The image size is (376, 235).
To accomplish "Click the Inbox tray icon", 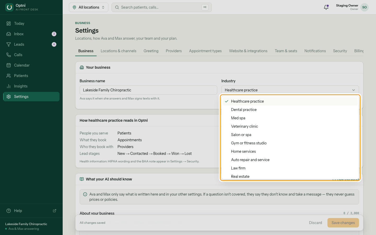I will [x=9, y=34].
